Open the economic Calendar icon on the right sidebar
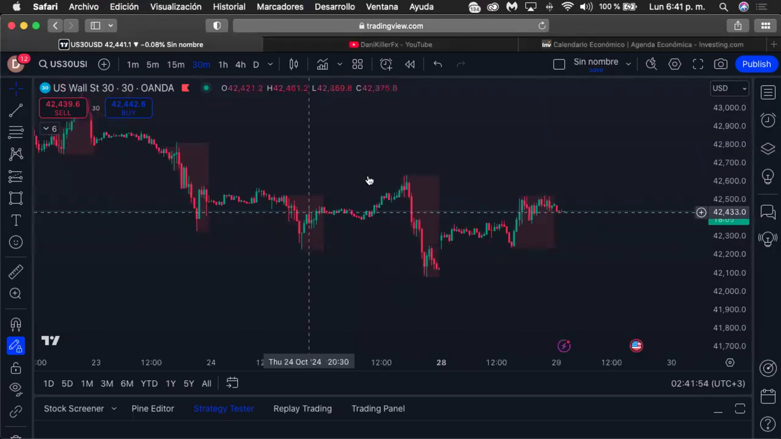Screen dimensions: 781x439 click(x=768, y=396)
